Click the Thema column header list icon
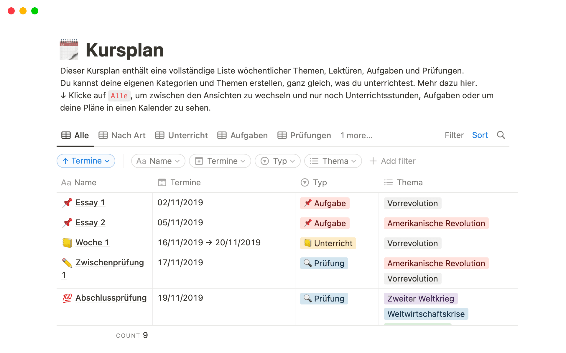The height and width of the screenshot is (353, 566). [x=388, y=183]
